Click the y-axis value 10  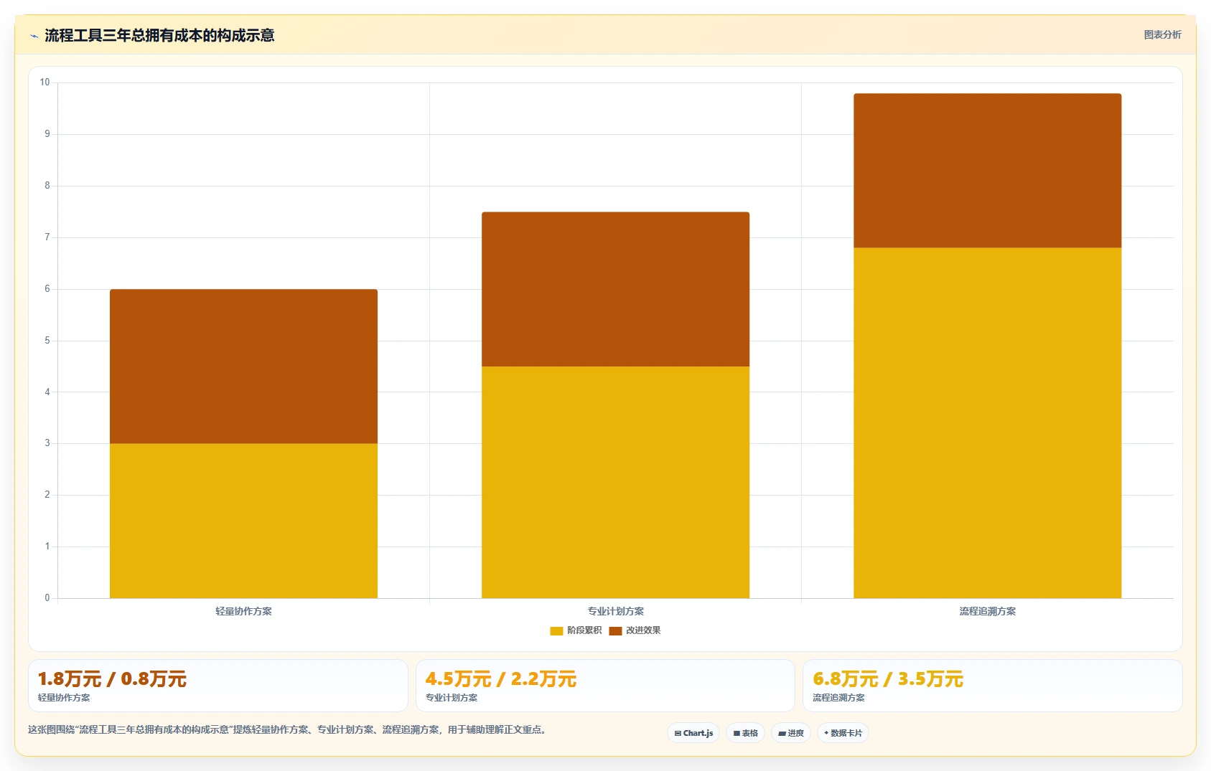[45, 82]
